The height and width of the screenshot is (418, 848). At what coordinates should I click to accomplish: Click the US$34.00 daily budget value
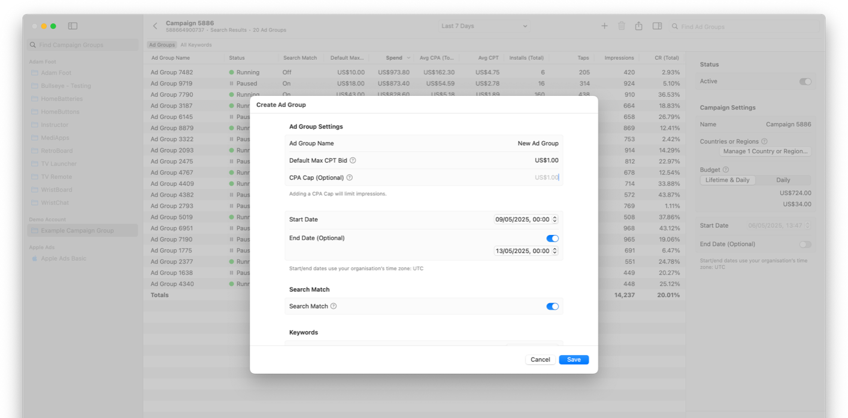(x=797, y=204)
